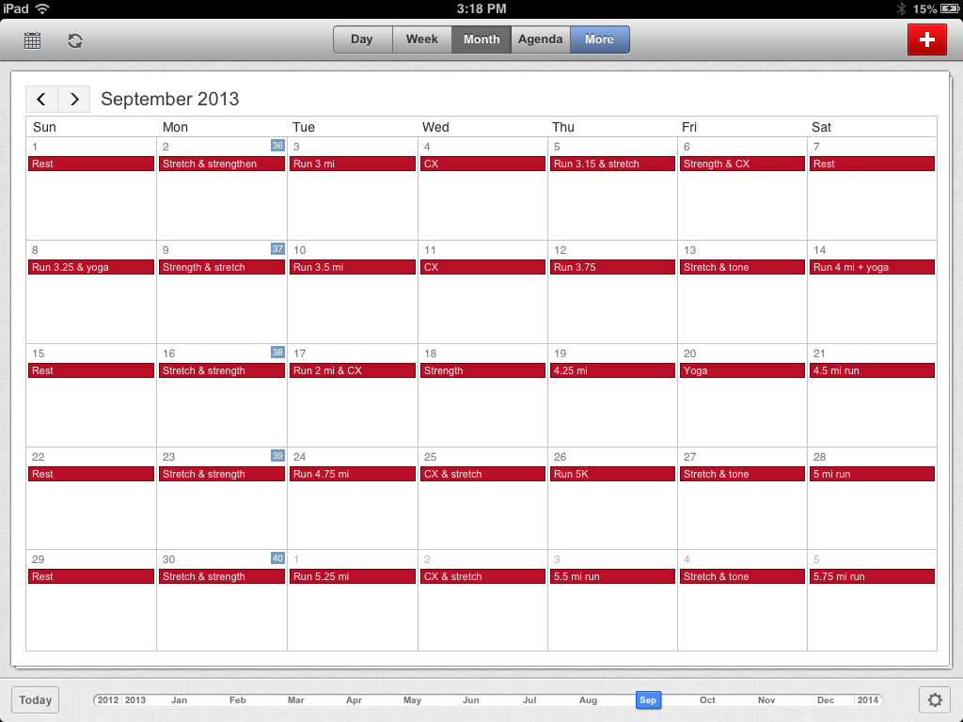Jump to 2014 on the timeline
Viewport: 963px width, 722px height.
click(867, 700)
